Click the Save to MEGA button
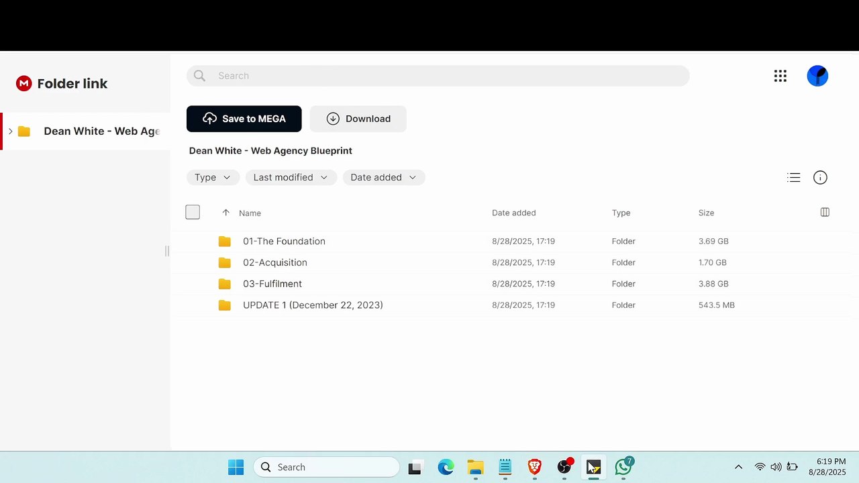The image size is (859, 483). pyautogui.click(x=244, y=119)
